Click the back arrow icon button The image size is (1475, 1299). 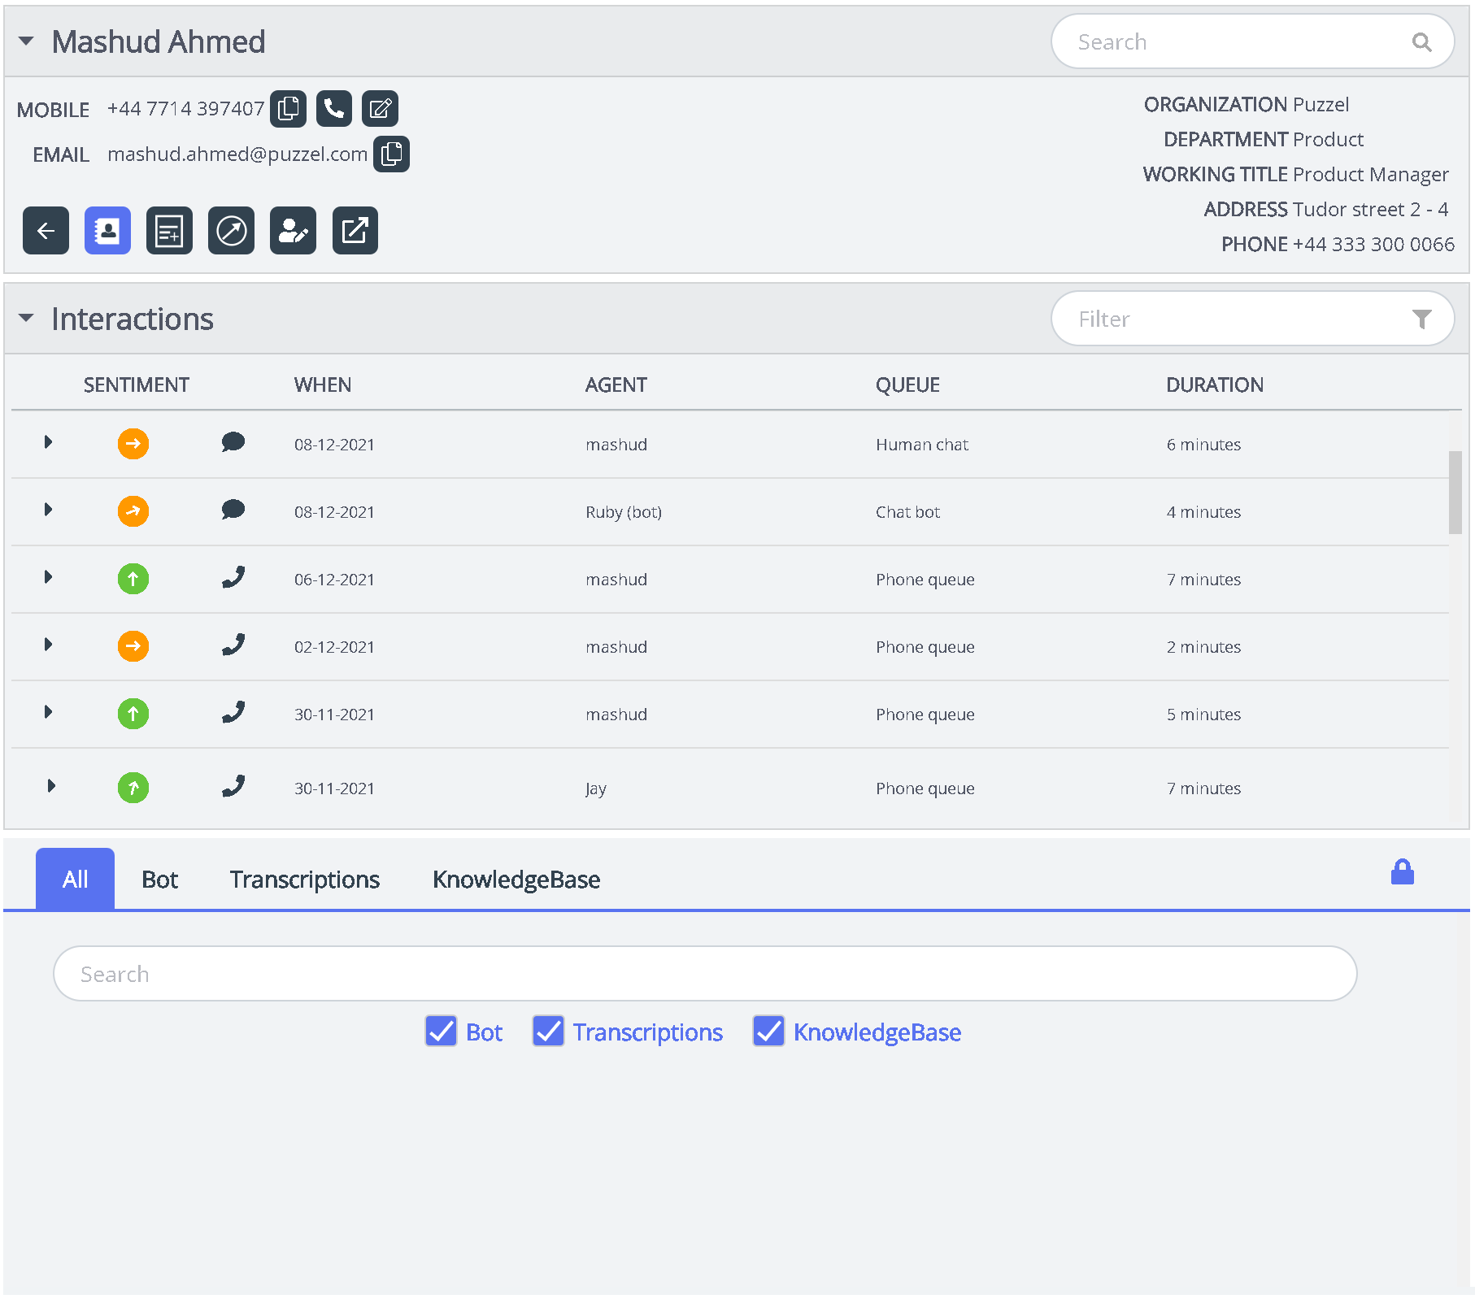46,232
